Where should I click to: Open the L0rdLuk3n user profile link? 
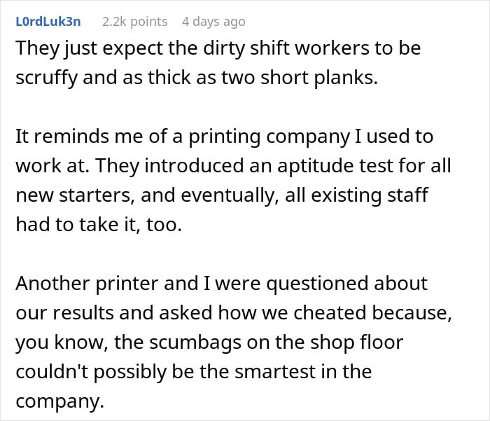48,22
